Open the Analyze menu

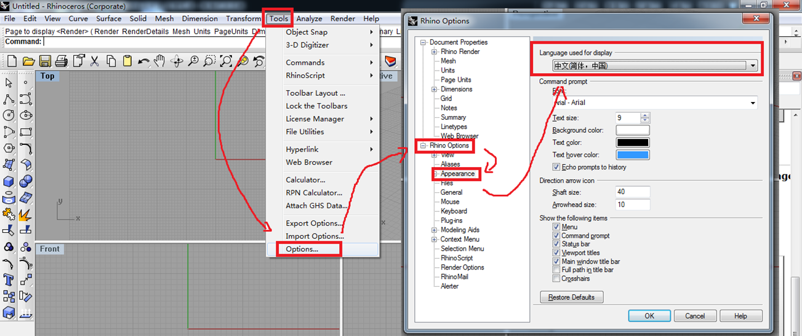(309, 18)
